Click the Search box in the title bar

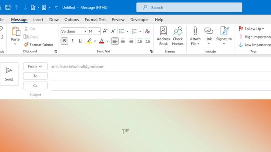pos(189,8)
